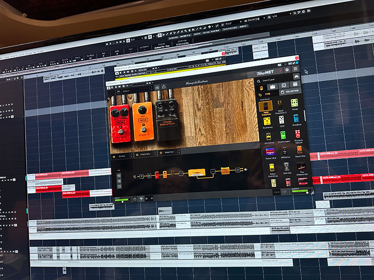This screenshot has height=280, width=374.
Task: Choose the OCD pedal in browser
Action: click(282, 120)
